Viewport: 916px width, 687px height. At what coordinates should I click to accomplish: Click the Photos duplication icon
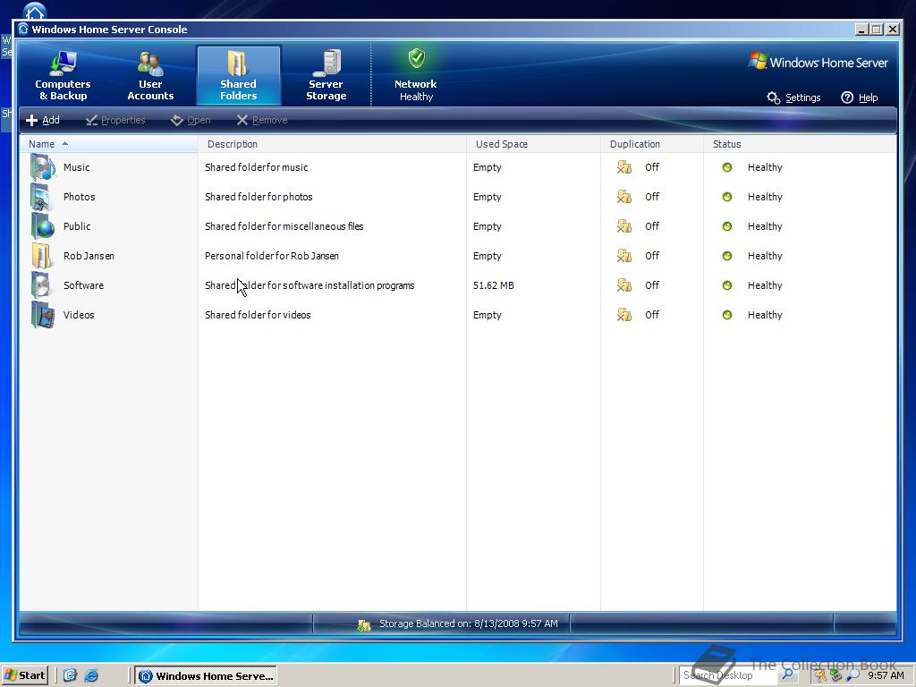(x=623, y=197)
